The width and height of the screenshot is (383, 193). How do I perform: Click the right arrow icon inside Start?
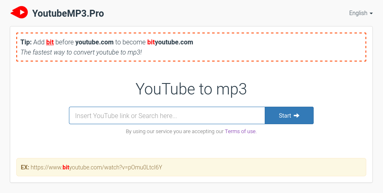click(297, 116)
